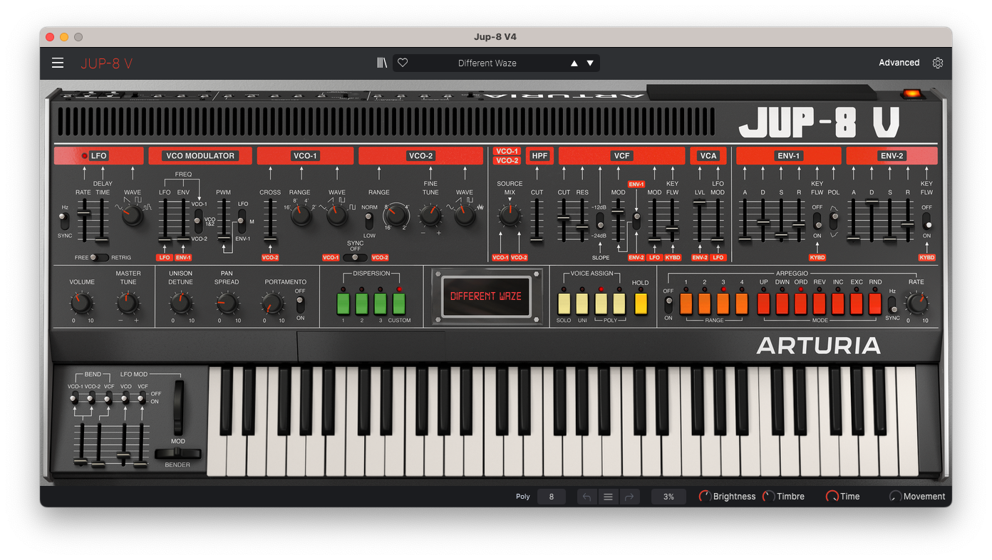Click the VCO-1 WAVE knob

336,215
